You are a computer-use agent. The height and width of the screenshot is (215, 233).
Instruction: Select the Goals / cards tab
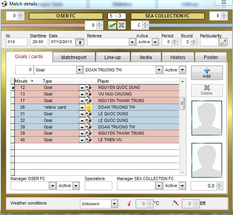pos(29,57)
